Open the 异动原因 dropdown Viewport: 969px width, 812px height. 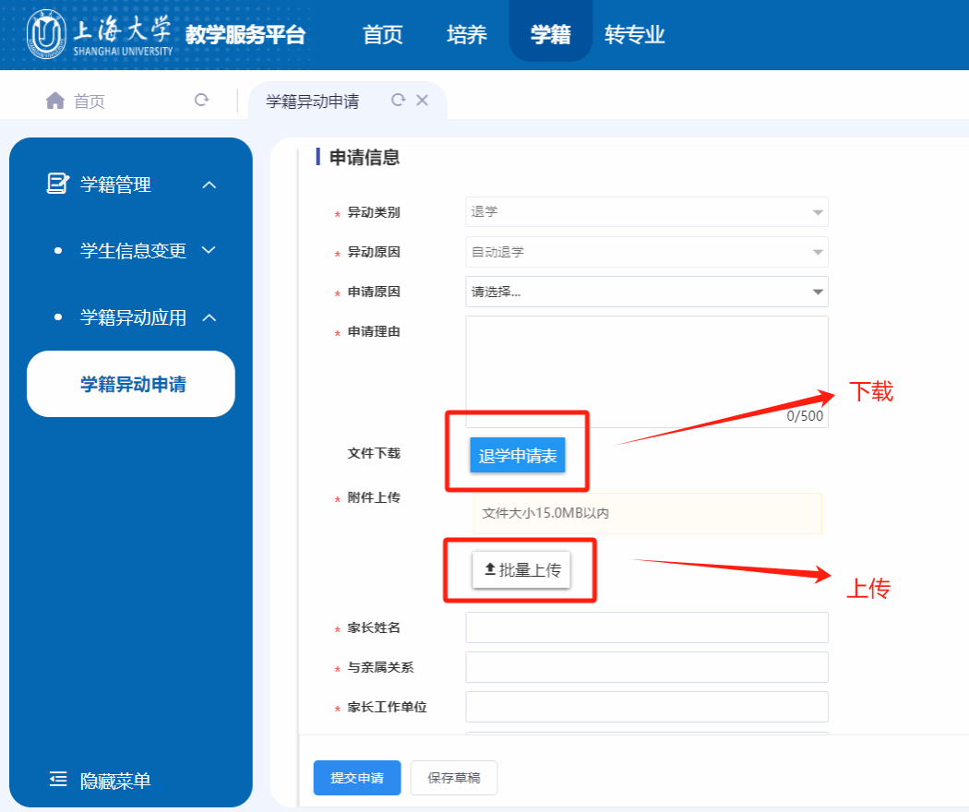click(x=646, y=252)
